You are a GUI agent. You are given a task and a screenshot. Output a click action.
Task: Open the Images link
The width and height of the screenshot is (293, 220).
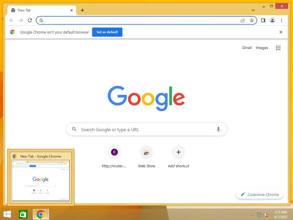[262, 48]
